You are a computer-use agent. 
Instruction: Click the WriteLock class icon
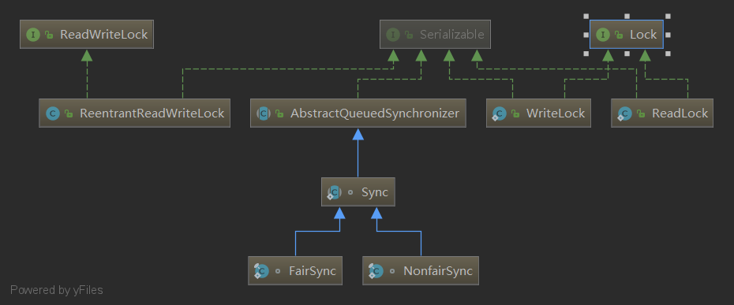click(x=499, y=113)
